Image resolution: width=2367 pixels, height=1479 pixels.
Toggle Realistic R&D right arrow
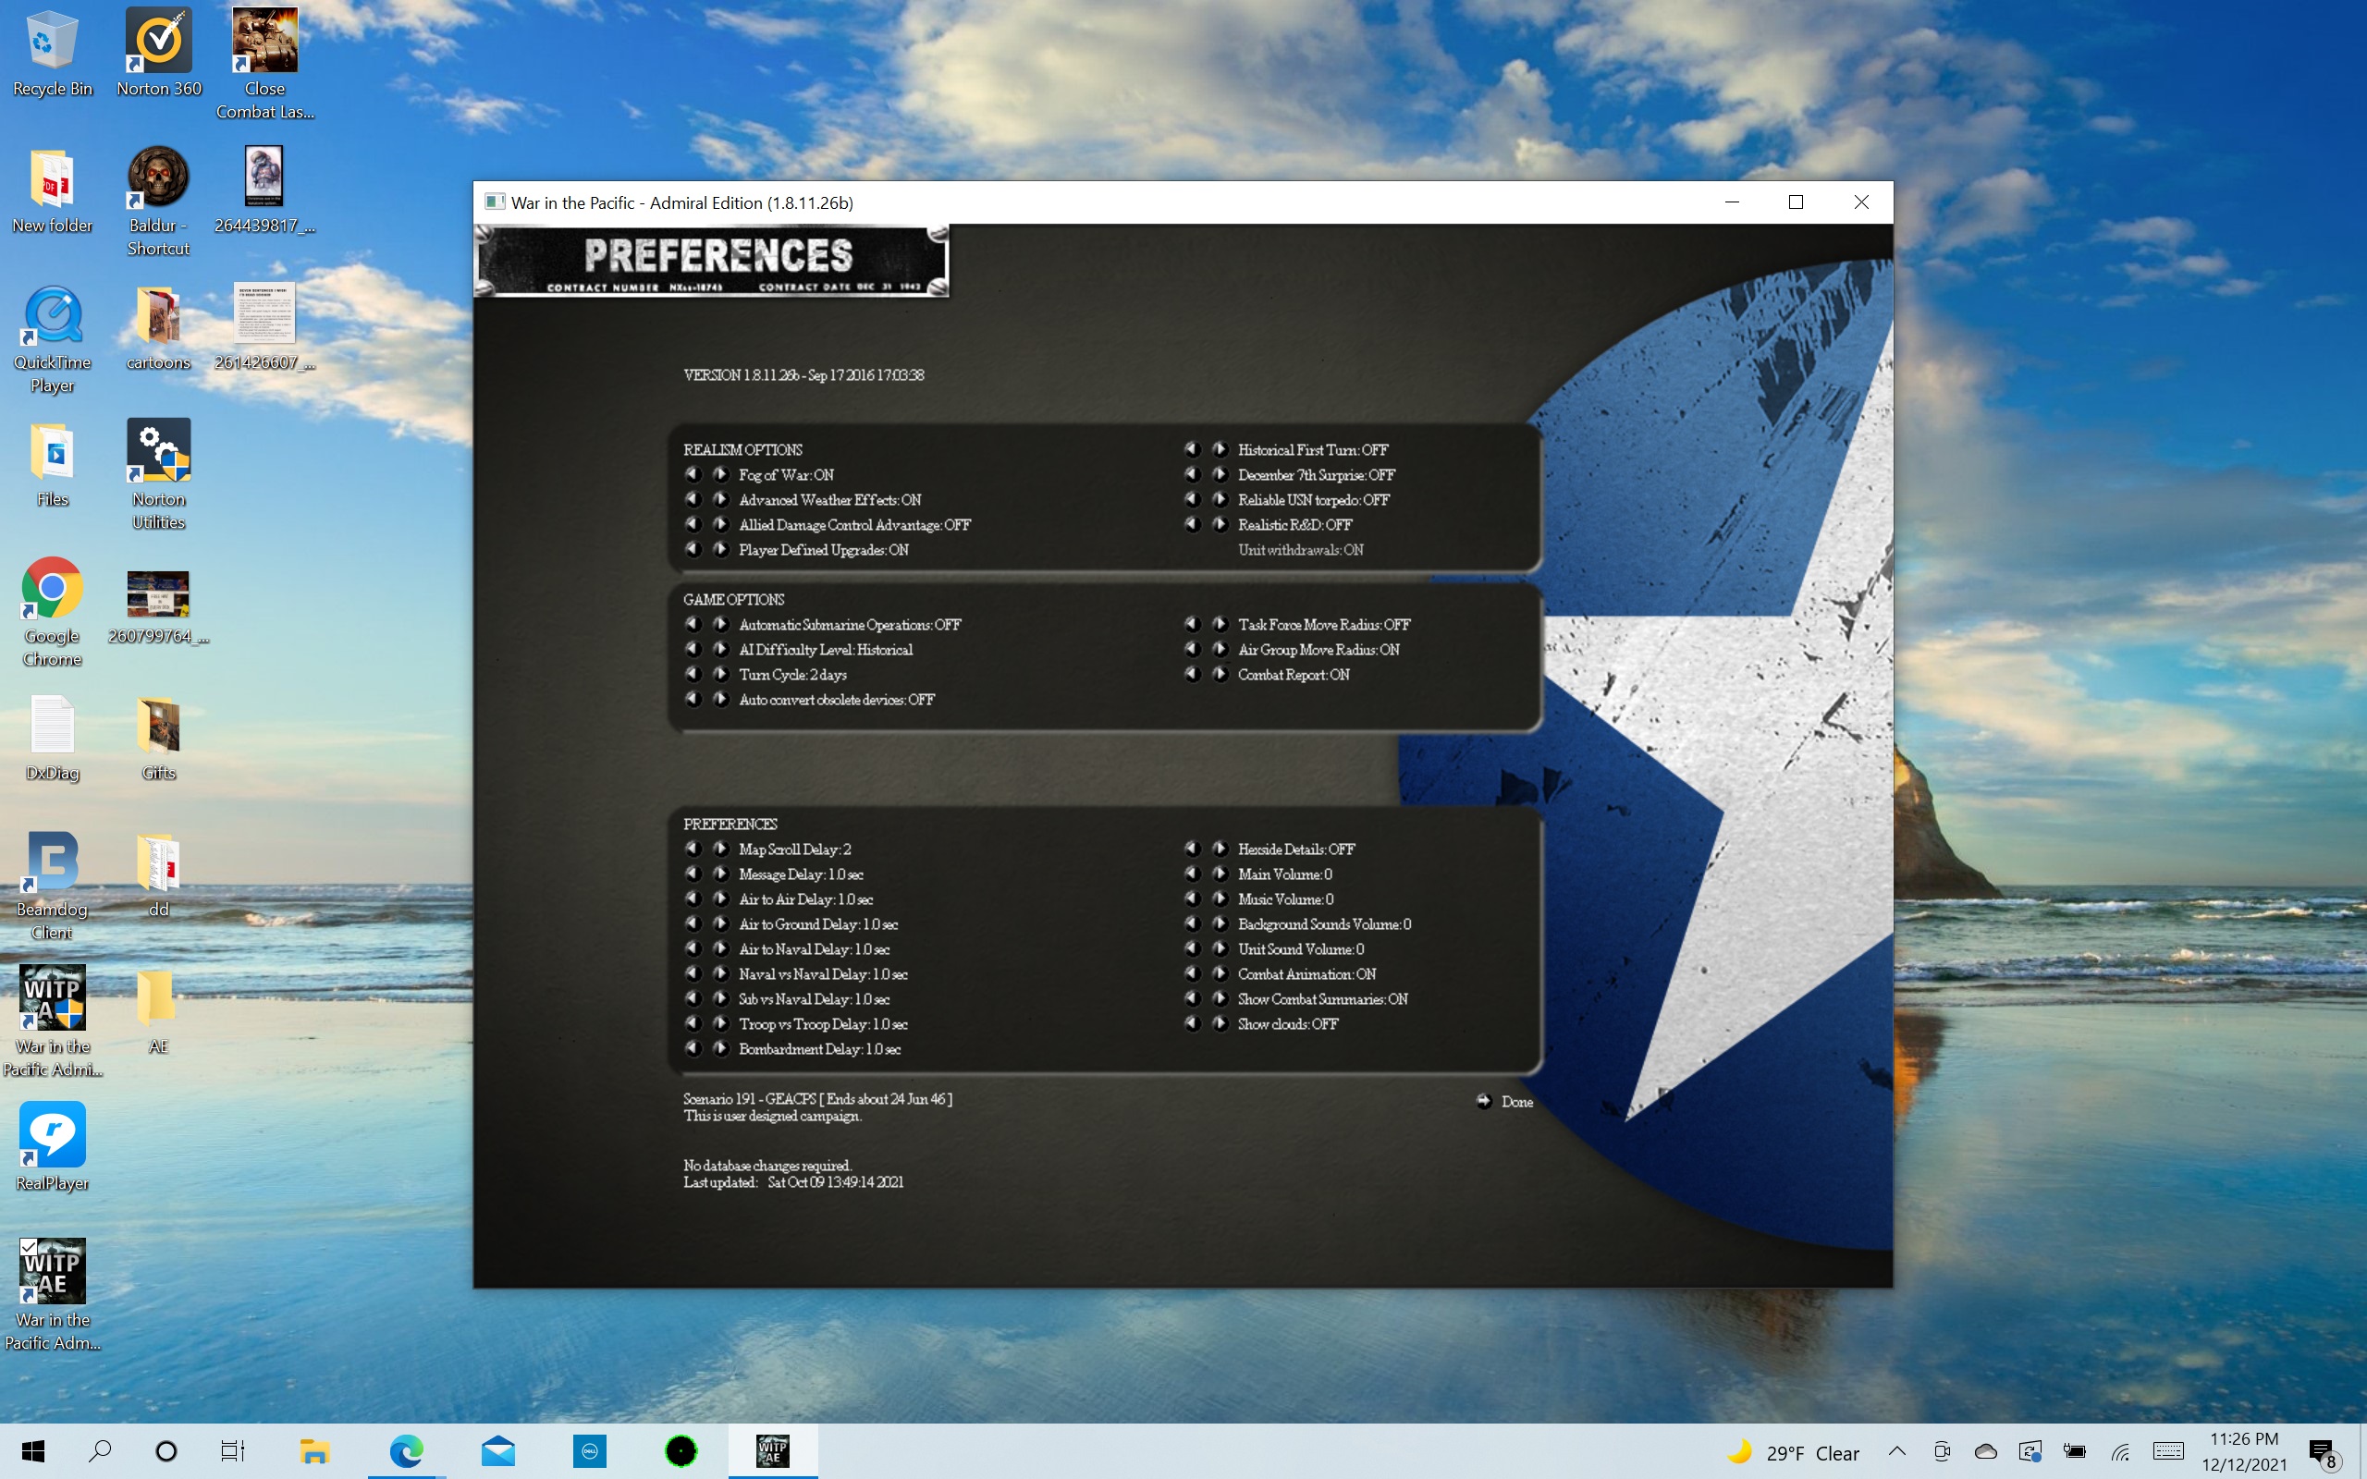[x=1220, y=524]
